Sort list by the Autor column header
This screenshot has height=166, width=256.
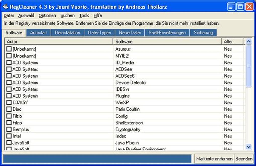tap(59, 42)
